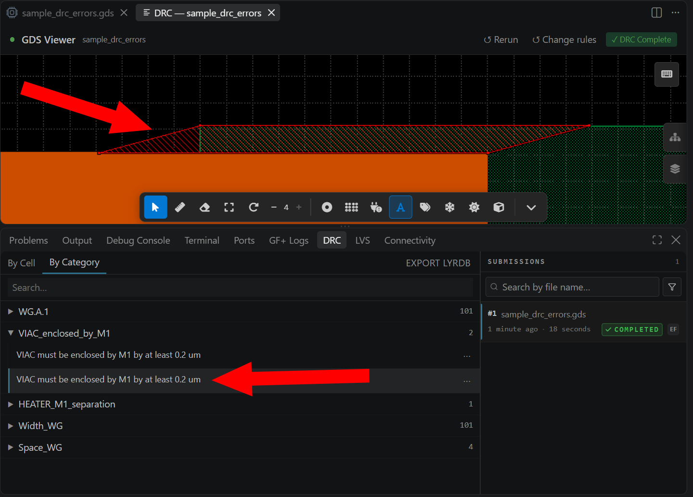Click the EF badge on submission
Screen dimensions: 693x497
tap(673, 329)
